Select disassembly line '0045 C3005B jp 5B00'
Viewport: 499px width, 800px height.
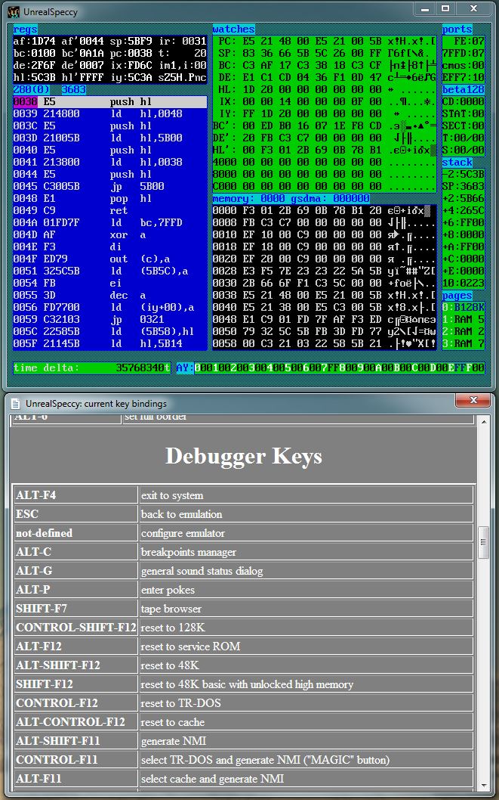[110, 186]
